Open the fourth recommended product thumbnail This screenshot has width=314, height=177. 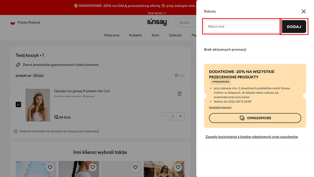tap(164, 169)
